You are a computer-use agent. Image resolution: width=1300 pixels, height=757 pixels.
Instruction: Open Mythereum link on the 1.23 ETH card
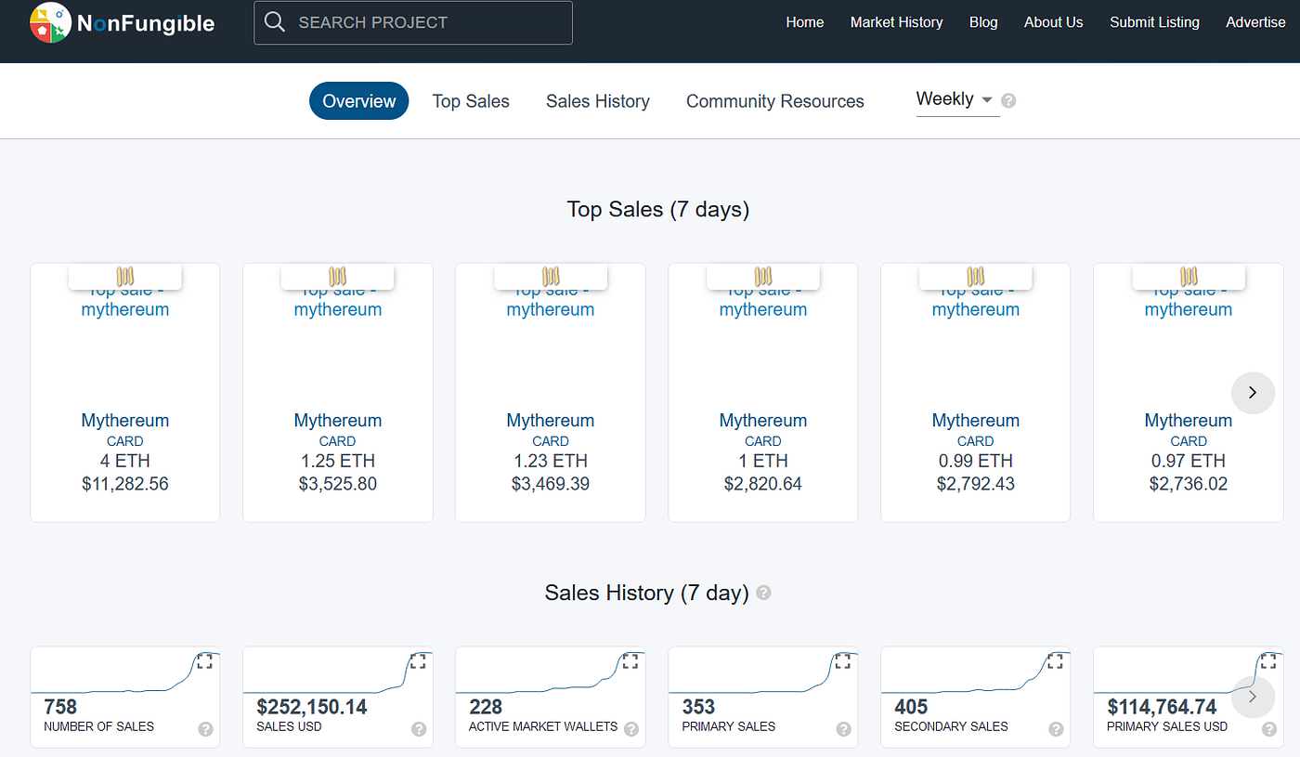coord(551,421)
